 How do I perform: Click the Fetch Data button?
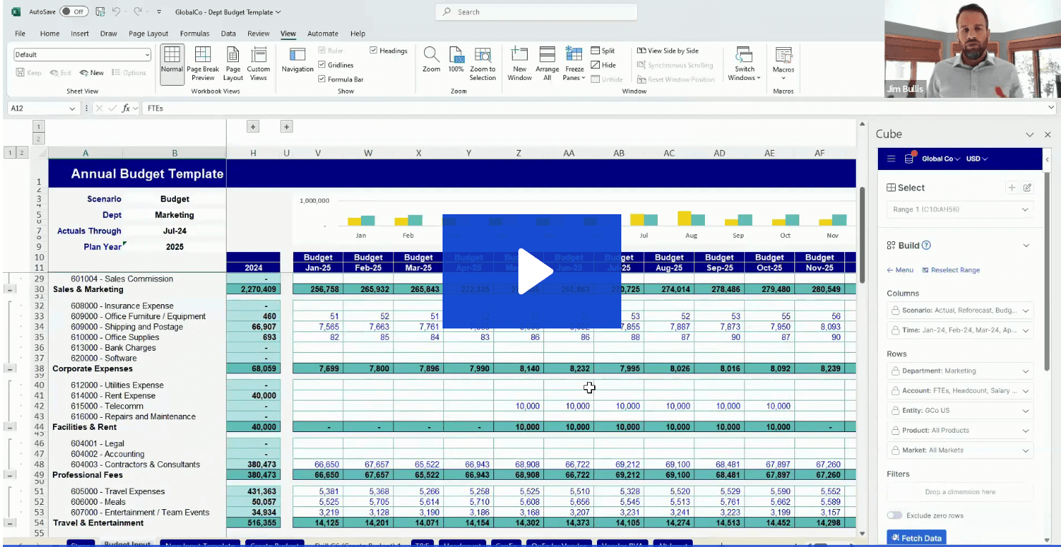(x=916, y=537)
